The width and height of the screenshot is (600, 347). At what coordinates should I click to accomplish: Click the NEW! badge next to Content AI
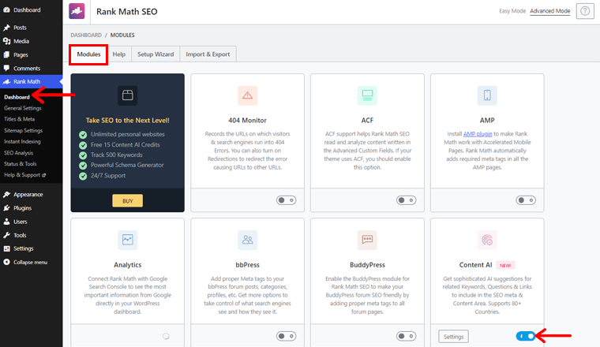tap(505, 265)
